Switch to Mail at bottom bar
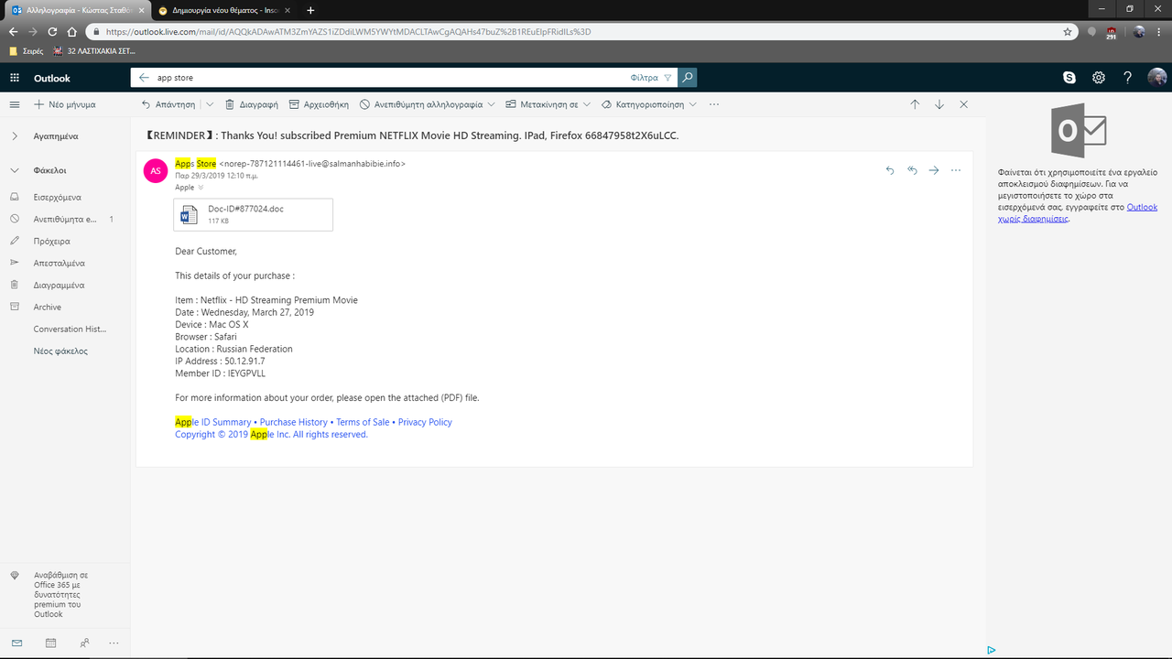Viewport: 1172px width, 659px height. pos(17,643)
